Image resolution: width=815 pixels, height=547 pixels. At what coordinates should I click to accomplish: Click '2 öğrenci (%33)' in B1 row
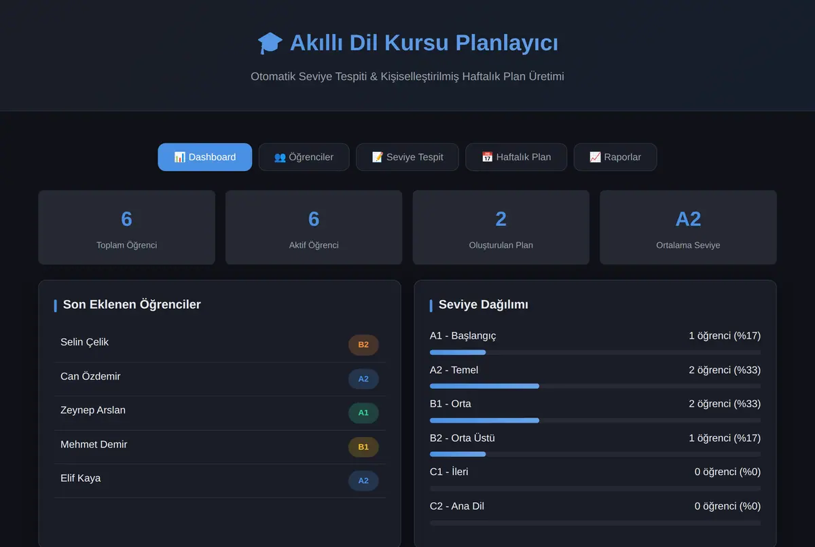click(725, 404)
